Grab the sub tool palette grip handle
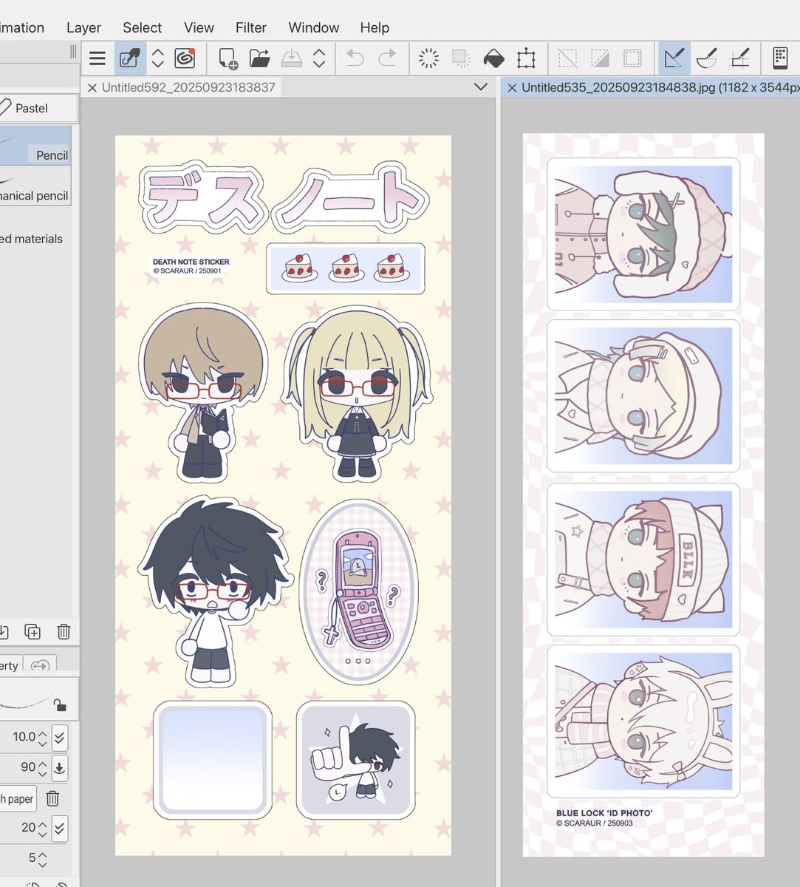 coord(73,51)
